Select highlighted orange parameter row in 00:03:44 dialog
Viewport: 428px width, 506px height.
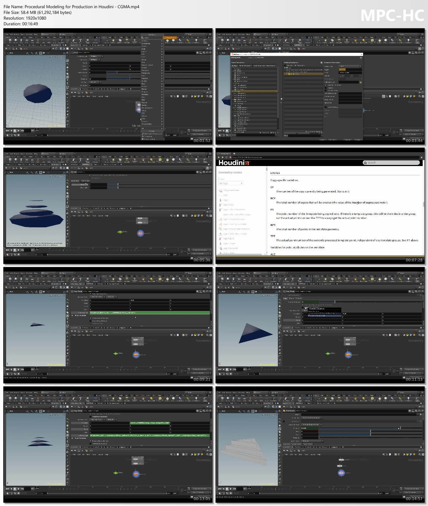(x=304, y=74)
